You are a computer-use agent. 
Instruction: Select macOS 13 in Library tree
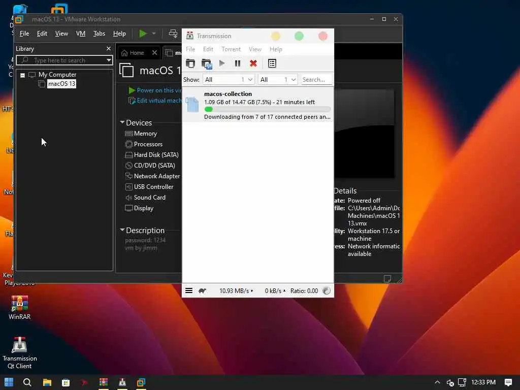[61, 84]
